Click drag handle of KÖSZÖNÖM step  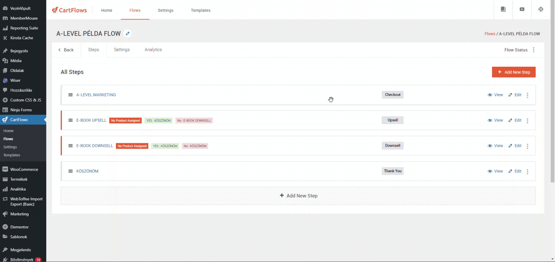pos(70,171)
